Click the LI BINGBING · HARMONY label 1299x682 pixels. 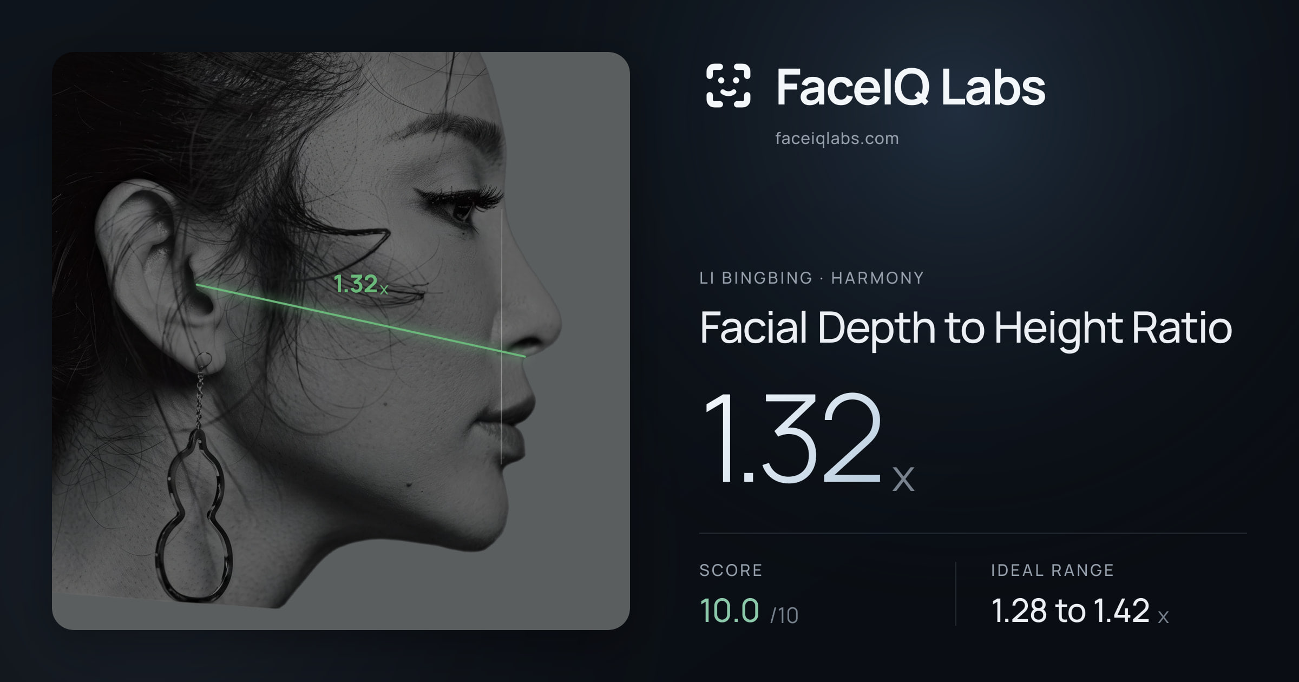click(811, 278)
